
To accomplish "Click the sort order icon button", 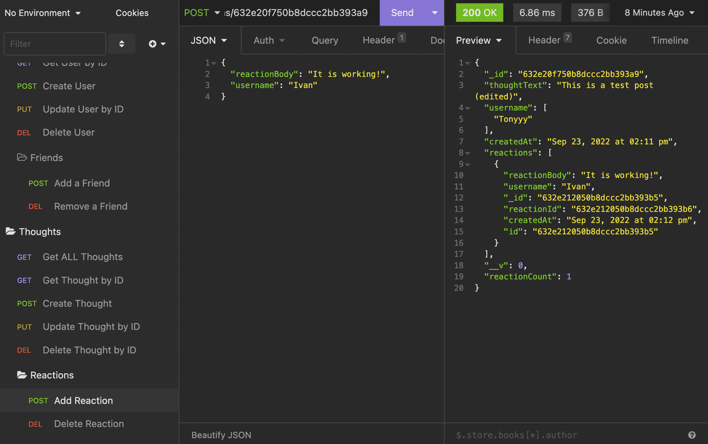I will coord(122,44).
